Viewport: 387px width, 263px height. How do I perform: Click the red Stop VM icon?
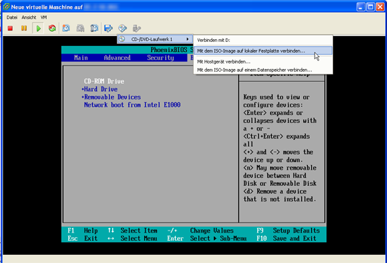coord(10,28)
